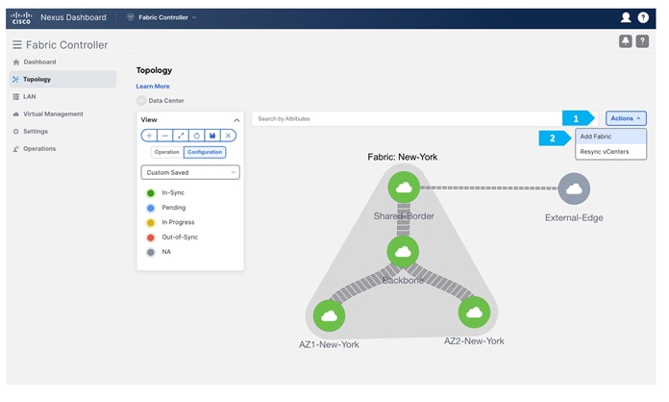Click the In Progress yellow legend dot
The width and height of the screenshot is (669, 402).
151,223
